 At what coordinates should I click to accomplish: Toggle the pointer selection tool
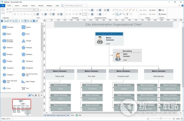click(117, 14)
